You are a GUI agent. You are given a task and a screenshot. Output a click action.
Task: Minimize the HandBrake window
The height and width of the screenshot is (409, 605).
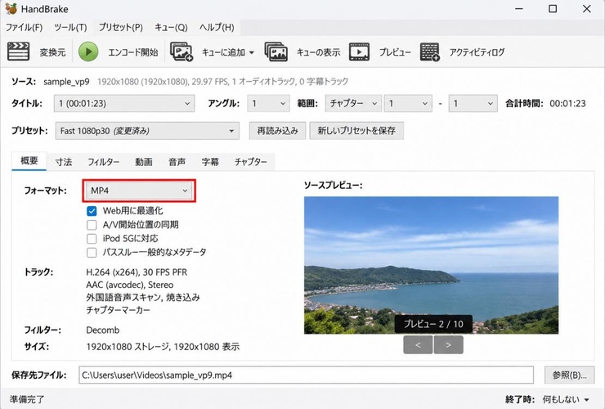(519, 8)
